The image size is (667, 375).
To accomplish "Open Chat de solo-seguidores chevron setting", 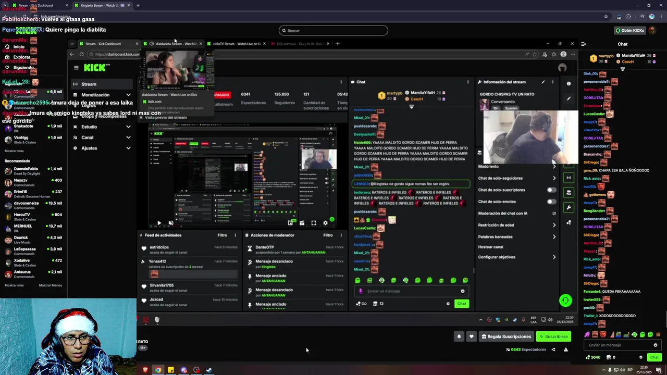I will 554,178.
